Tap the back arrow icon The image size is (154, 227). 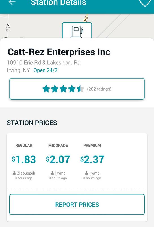[12, 2]
